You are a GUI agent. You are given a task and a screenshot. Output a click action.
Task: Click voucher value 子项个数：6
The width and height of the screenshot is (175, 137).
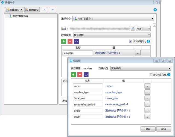107,53
